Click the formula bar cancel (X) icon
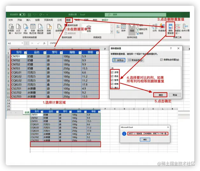This screenshot has height=171, width=200. click(32, 43)
